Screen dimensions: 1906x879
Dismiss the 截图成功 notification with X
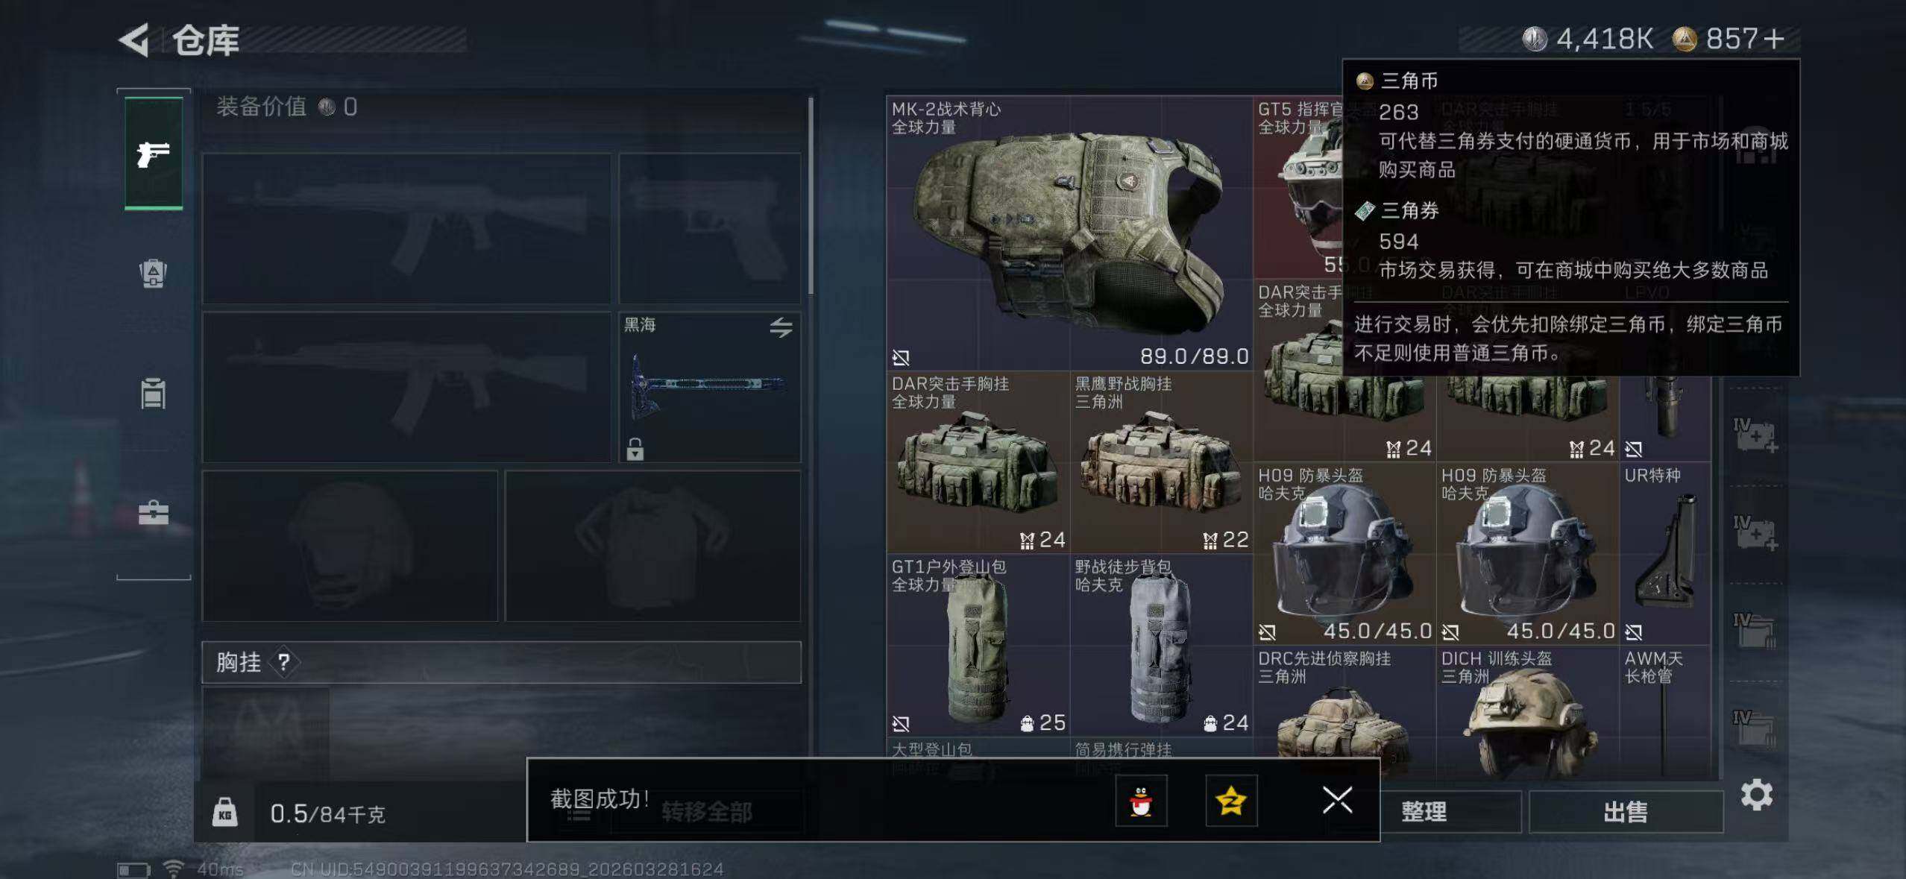pyautogui.click(x=1337, y=801)
